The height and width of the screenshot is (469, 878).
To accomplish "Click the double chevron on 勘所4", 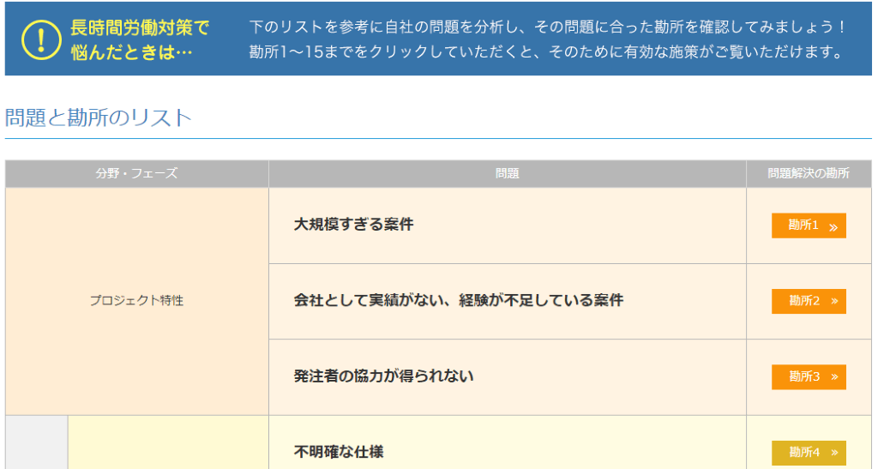I will pos(833,453).
